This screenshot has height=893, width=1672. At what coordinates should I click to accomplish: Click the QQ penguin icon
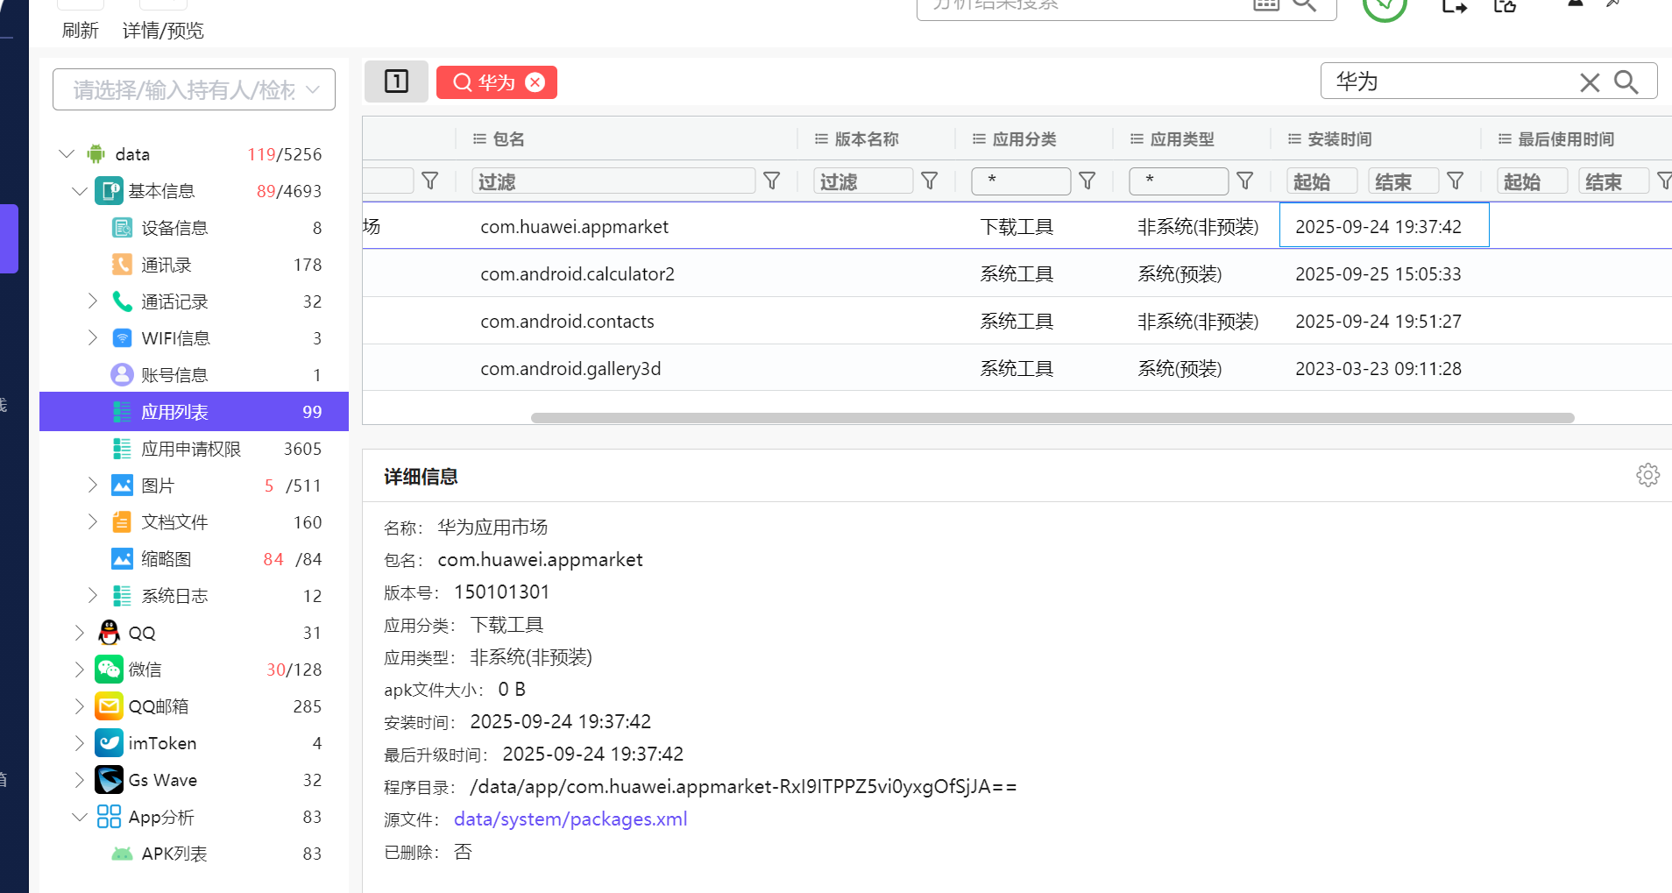point(109,633)
